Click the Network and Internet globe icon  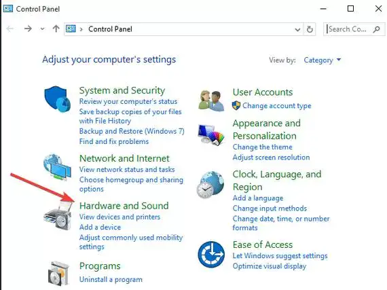57,166
